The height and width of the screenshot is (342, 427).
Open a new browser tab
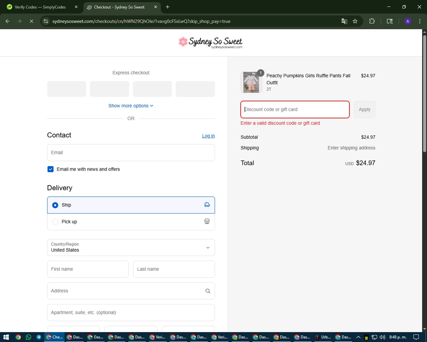167,7
